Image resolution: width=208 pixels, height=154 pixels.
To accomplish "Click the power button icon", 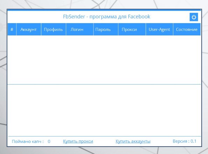I will pyautogui.click(x=194, y=17).
